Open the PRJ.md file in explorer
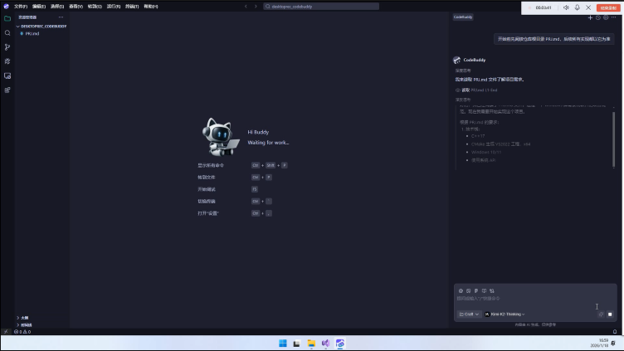 (32, 34)
